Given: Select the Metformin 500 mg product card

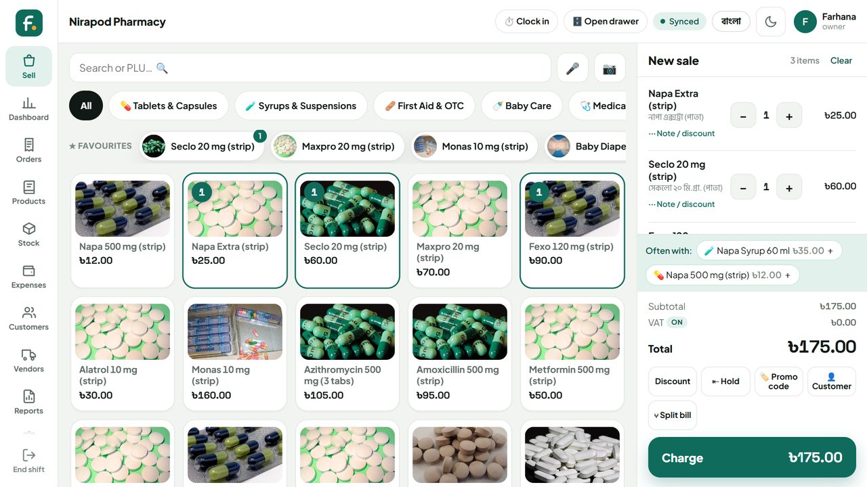Looking at the screenshot, I should point(572,354).
